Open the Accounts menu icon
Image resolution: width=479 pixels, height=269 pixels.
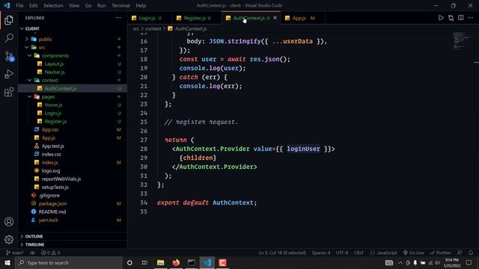(9, 222)
